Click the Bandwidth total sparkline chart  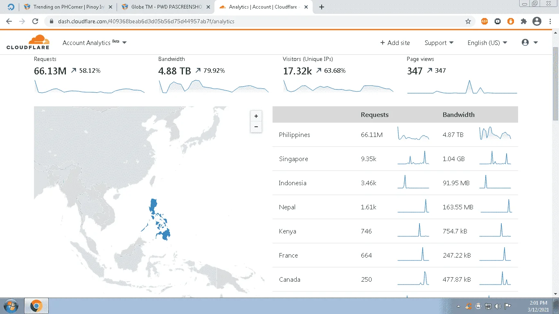click(214, 86)
